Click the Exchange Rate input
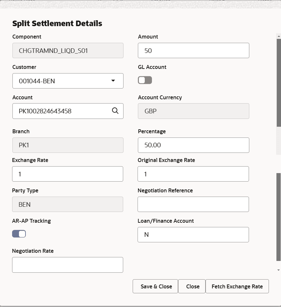 pyautogui.click(x=67, y=174)
